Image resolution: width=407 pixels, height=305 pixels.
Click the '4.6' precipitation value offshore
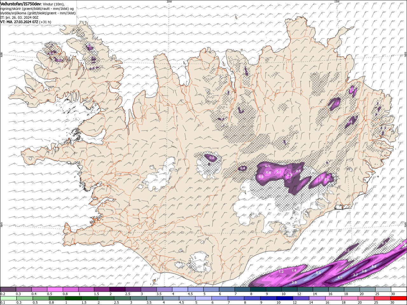340,277
